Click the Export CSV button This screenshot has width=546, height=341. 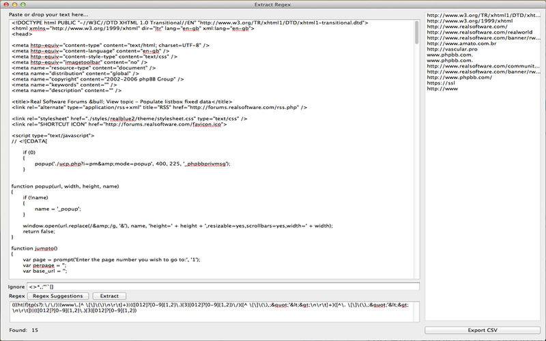click(483, 330)
